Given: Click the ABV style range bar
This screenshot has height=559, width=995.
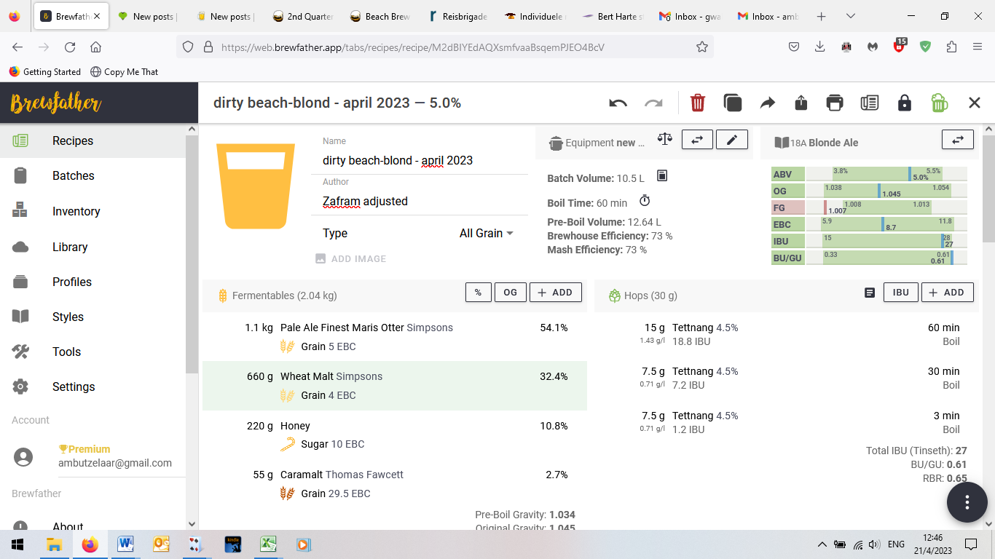Looking at the screenshot, I should pos(886,174).
